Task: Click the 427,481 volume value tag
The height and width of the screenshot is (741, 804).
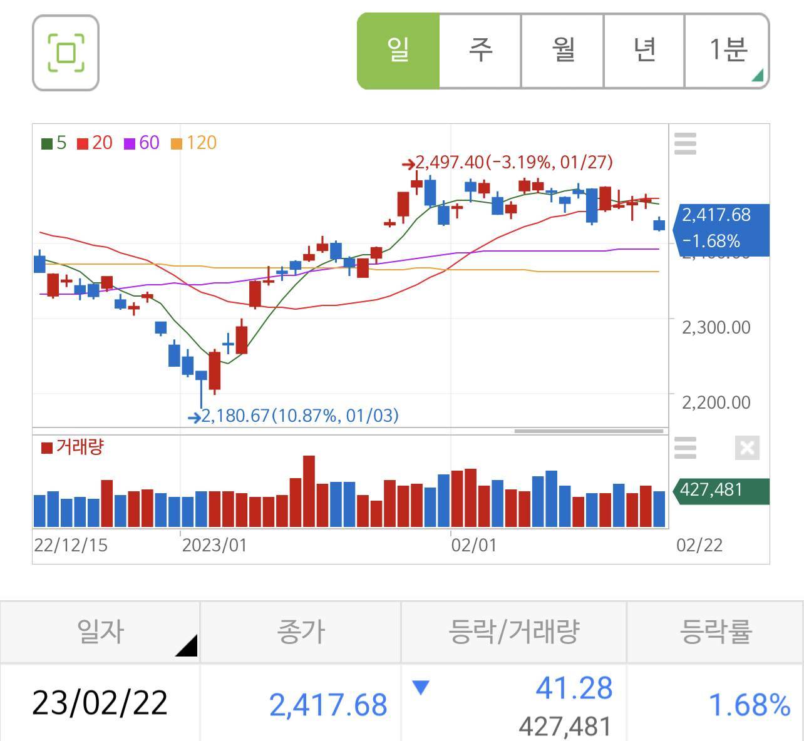Action: point(721,491)
